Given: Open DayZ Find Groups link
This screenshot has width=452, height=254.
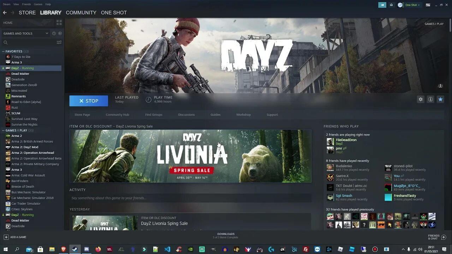Looking at the screenshot, I should pos(154,115).
